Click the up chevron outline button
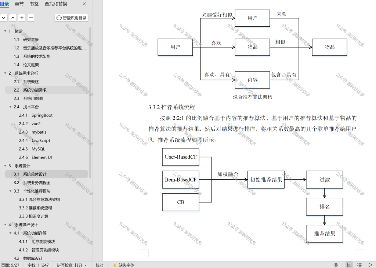This screenshot has width=376, height=268. click(x=13, y=18)
